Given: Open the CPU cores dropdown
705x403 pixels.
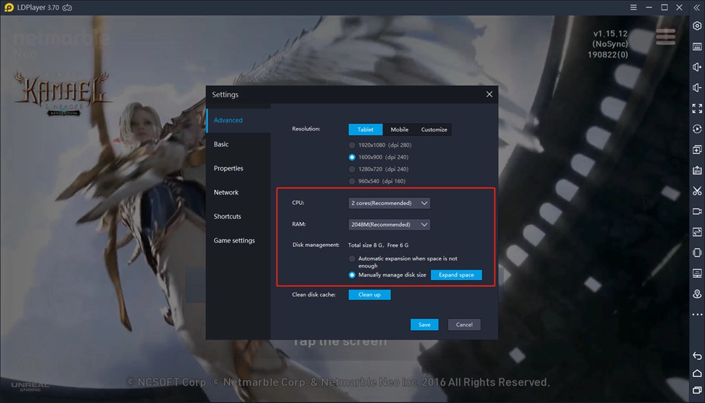Looking at the screenshot, I should (x=389, y=203).
